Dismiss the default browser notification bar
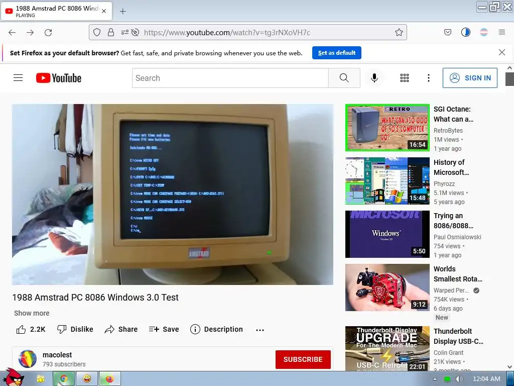 pos(502,52)
